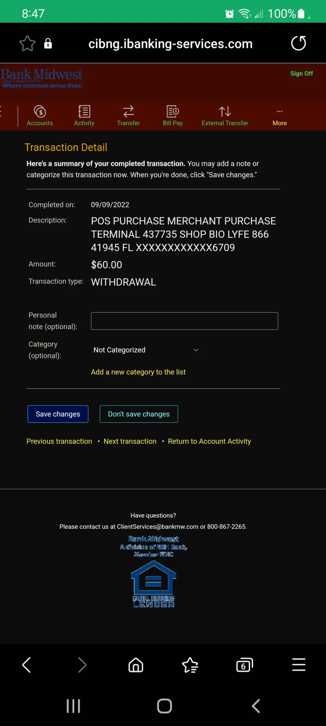Image resolution: width=326 pixels, height=726 pixels.
Task: Click the Personal note input field
Action: pos(184,321)
